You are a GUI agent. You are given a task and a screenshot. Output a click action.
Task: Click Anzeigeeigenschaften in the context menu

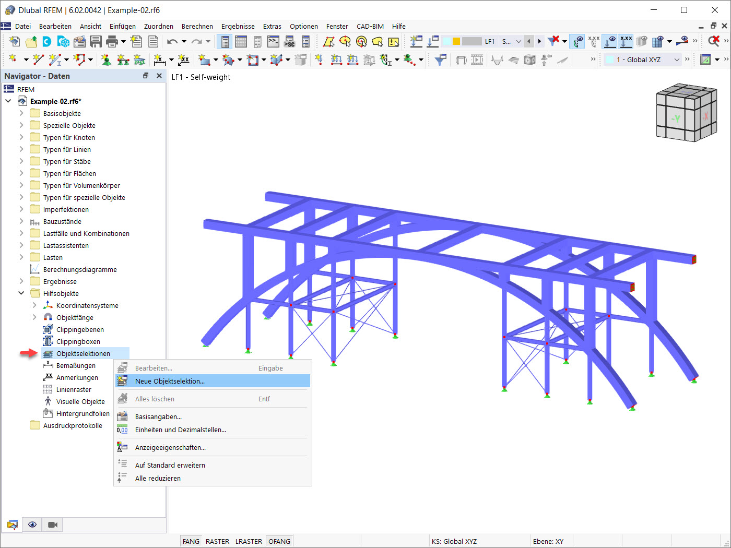point(170,447)
